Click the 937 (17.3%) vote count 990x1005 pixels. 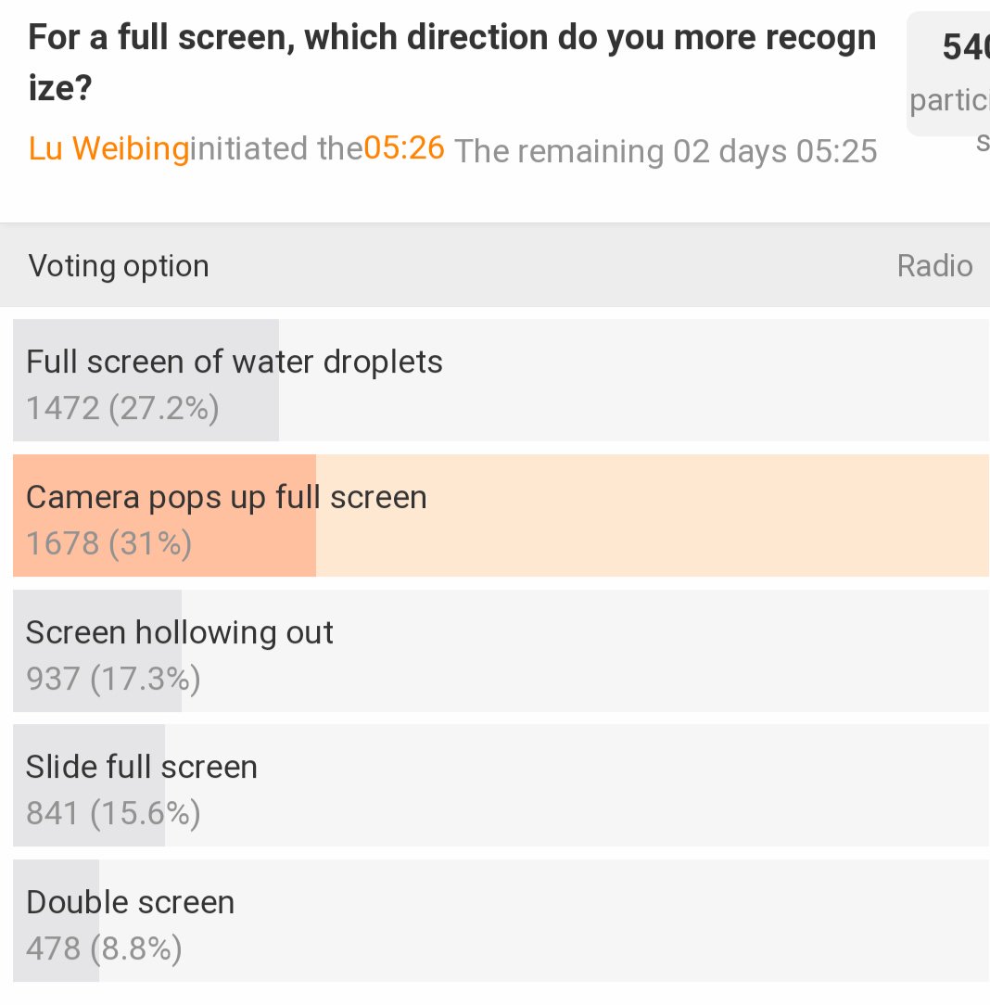pyautogui.click(x=113, y=679)
